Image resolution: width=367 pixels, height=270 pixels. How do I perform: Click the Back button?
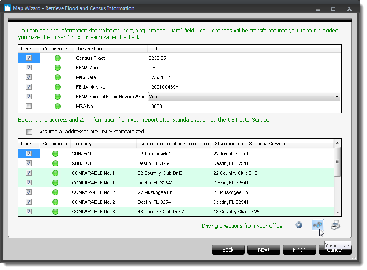point(228,250)
